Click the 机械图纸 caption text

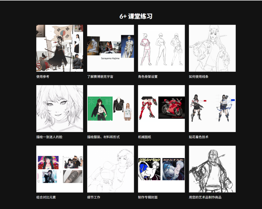(145, 137)
